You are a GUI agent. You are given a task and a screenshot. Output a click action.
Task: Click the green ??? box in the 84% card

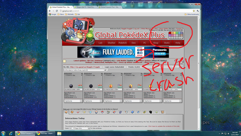click(x=80, y=87)
